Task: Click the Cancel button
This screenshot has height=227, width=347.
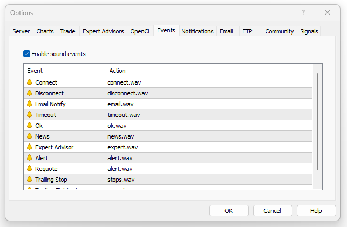Action: (x=273, y=211)
